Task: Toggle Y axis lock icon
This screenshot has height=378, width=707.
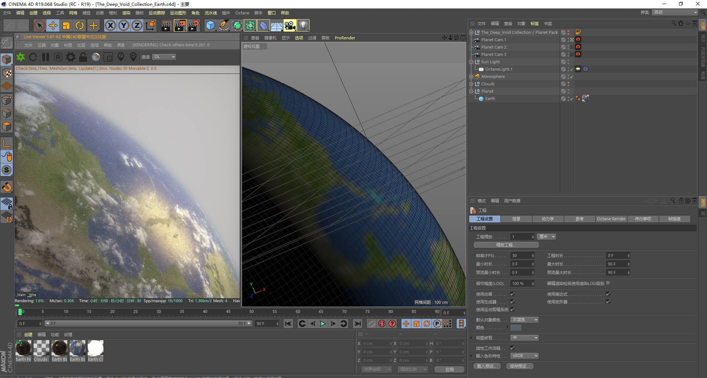Action: tap(124, 25)
